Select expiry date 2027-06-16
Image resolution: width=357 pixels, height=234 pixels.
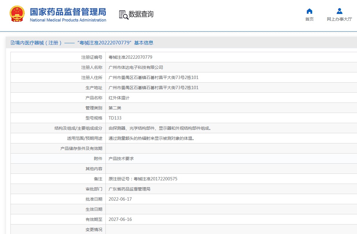pos(120,219)
